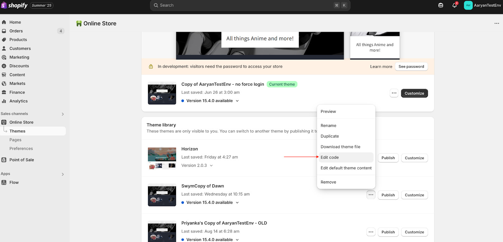Click Customize for the current theme
The image size is (503, 242).
pyautogui.click(x=414, y=93)
